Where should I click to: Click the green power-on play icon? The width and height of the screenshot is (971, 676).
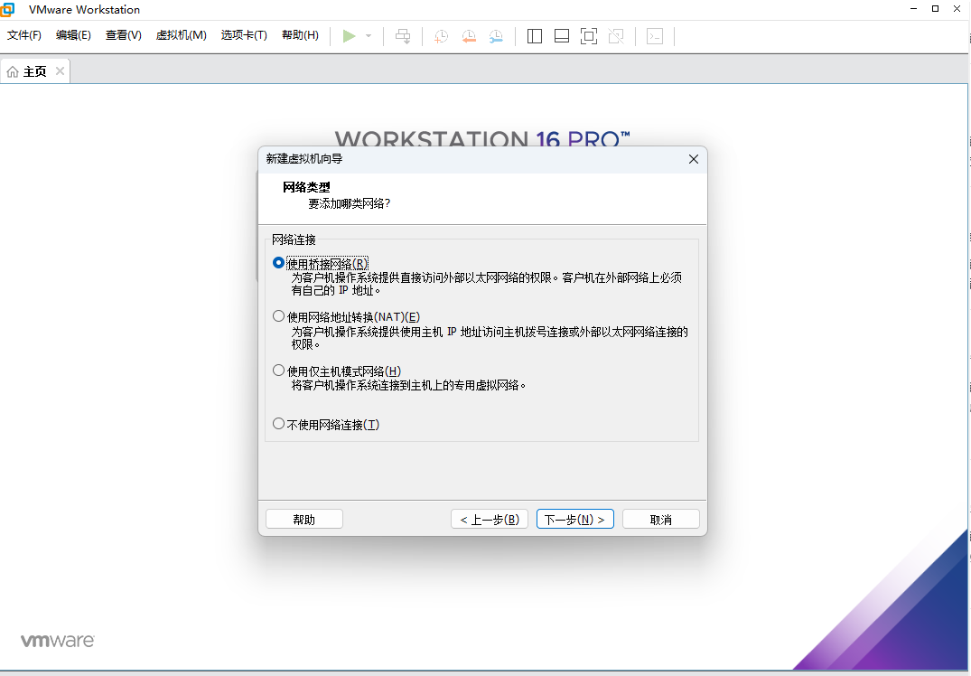(350, 36)
